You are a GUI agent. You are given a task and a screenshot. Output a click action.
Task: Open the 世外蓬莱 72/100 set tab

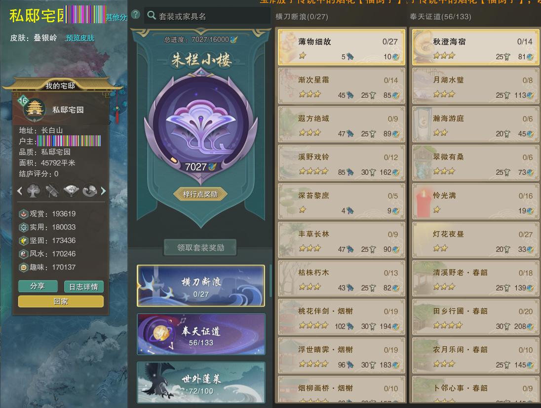201,382
